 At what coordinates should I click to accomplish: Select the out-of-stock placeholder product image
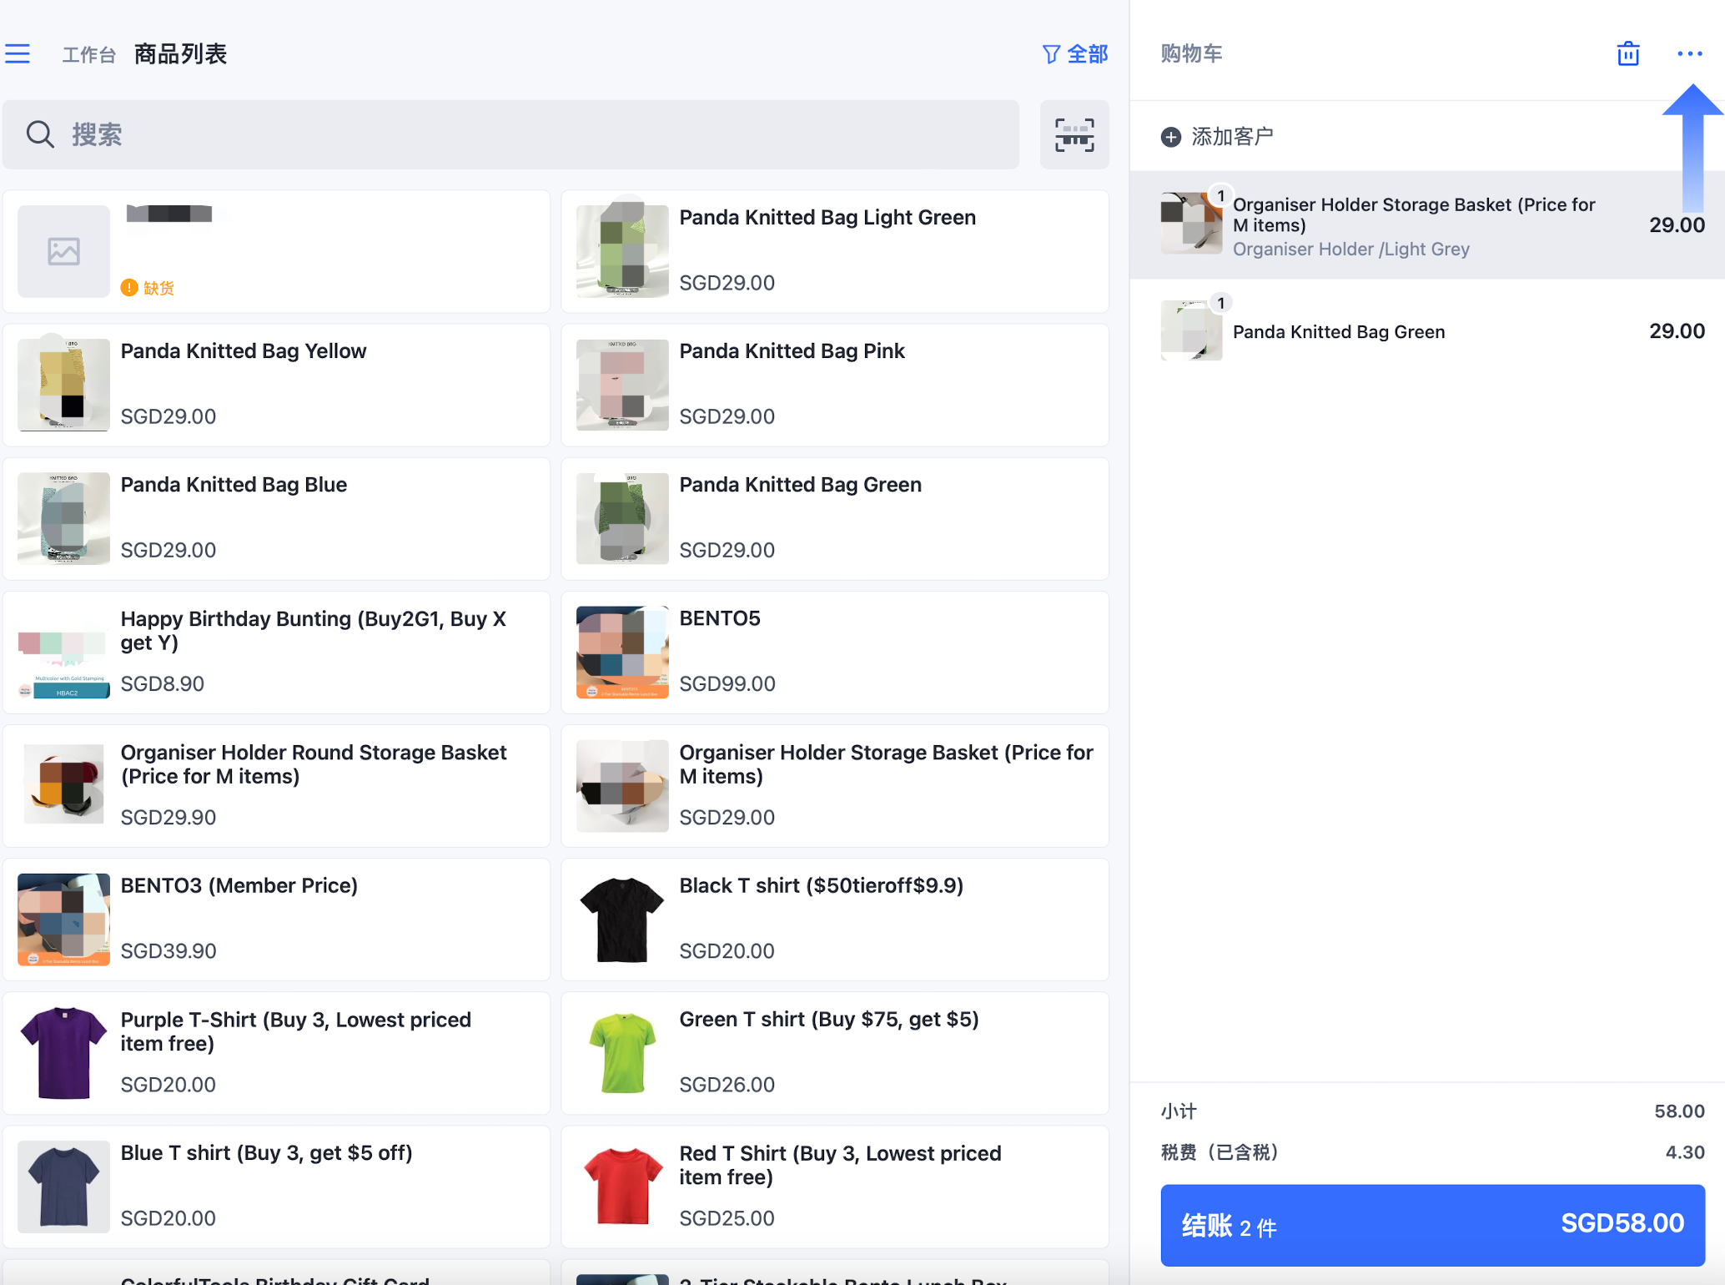pos(63,251)
